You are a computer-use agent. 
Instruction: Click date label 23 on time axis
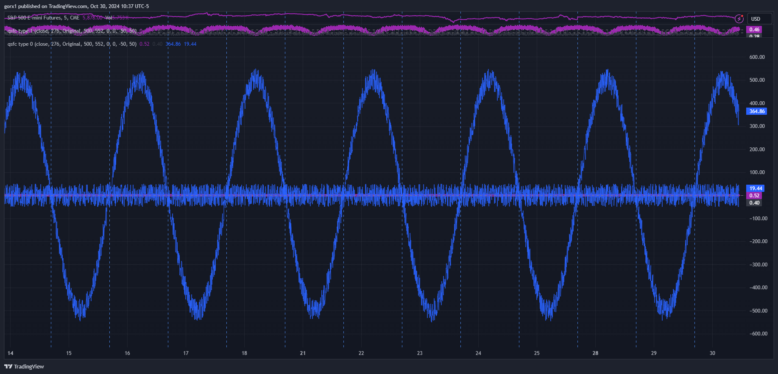420,353
